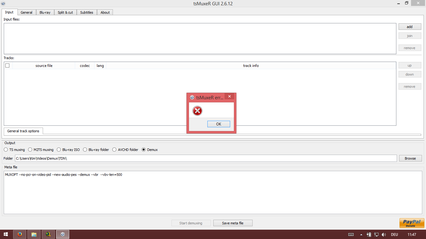
Task: Toggle the select-all tracks checkbox
Action: (x=7, y=66)
